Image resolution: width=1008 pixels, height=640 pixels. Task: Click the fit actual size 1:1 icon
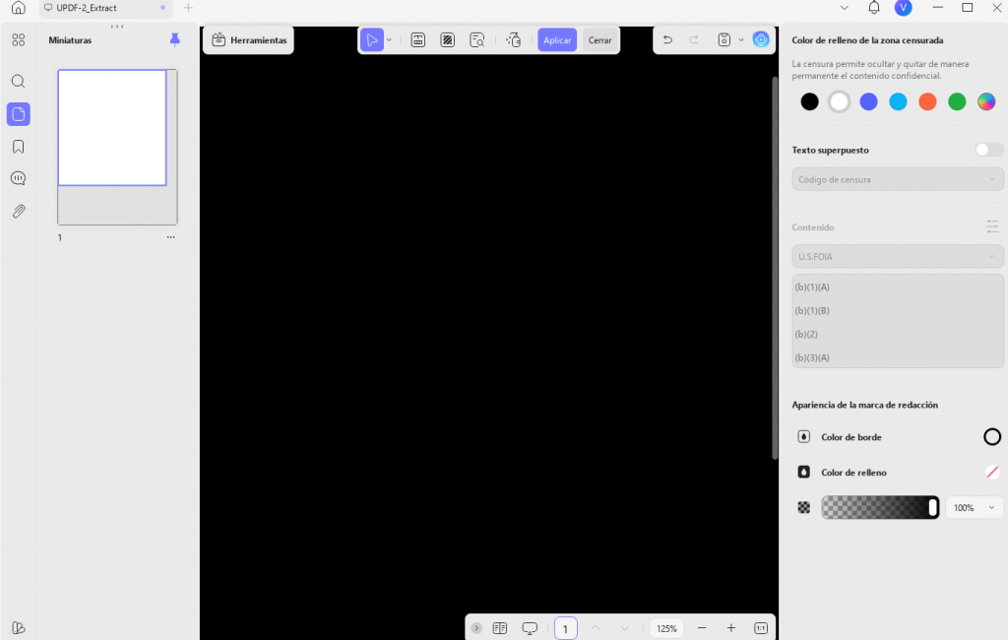point(761,628)
